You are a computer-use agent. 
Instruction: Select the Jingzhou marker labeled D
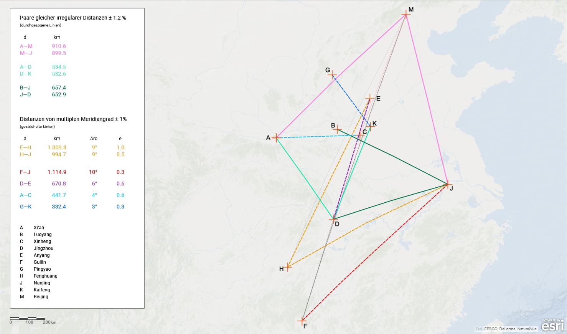[334, 219]
